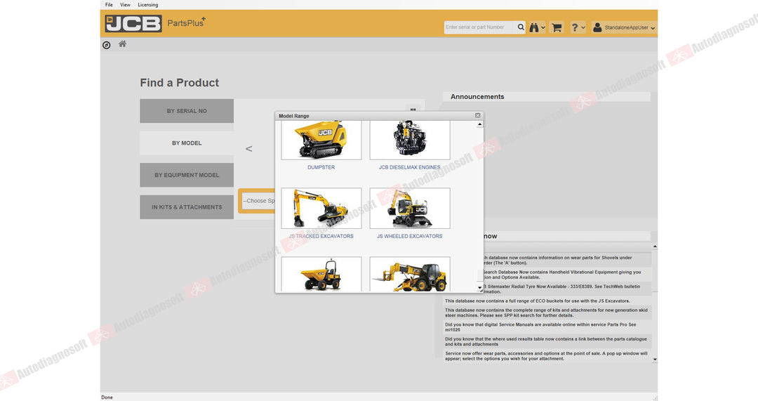Click the Done status bar text

(107, 397)
